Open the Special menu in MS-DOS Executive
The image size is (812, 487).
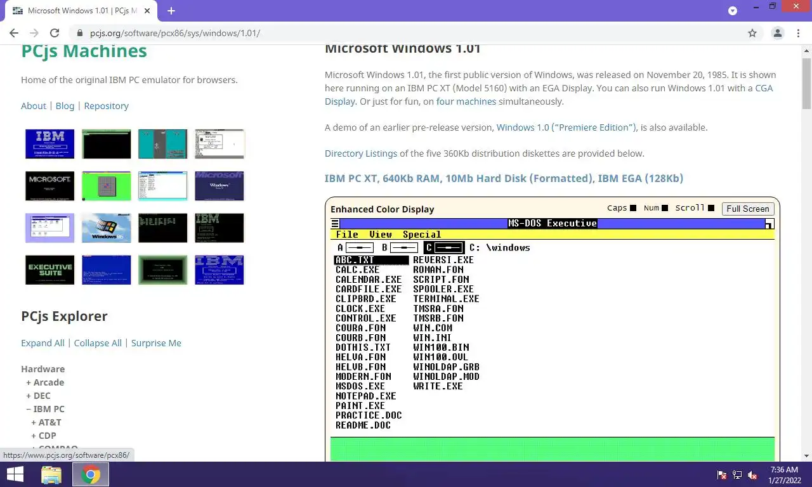click(422, 235)
